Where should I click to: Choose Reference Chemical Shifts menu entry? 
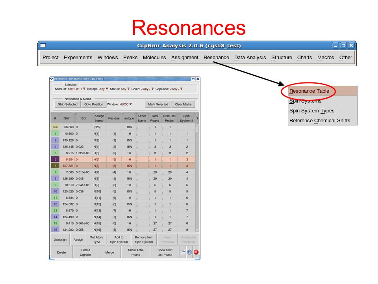pos(322,121)
